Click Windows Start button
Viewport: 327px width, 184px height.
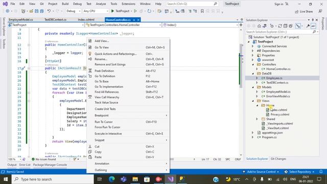tap(6, 179)
